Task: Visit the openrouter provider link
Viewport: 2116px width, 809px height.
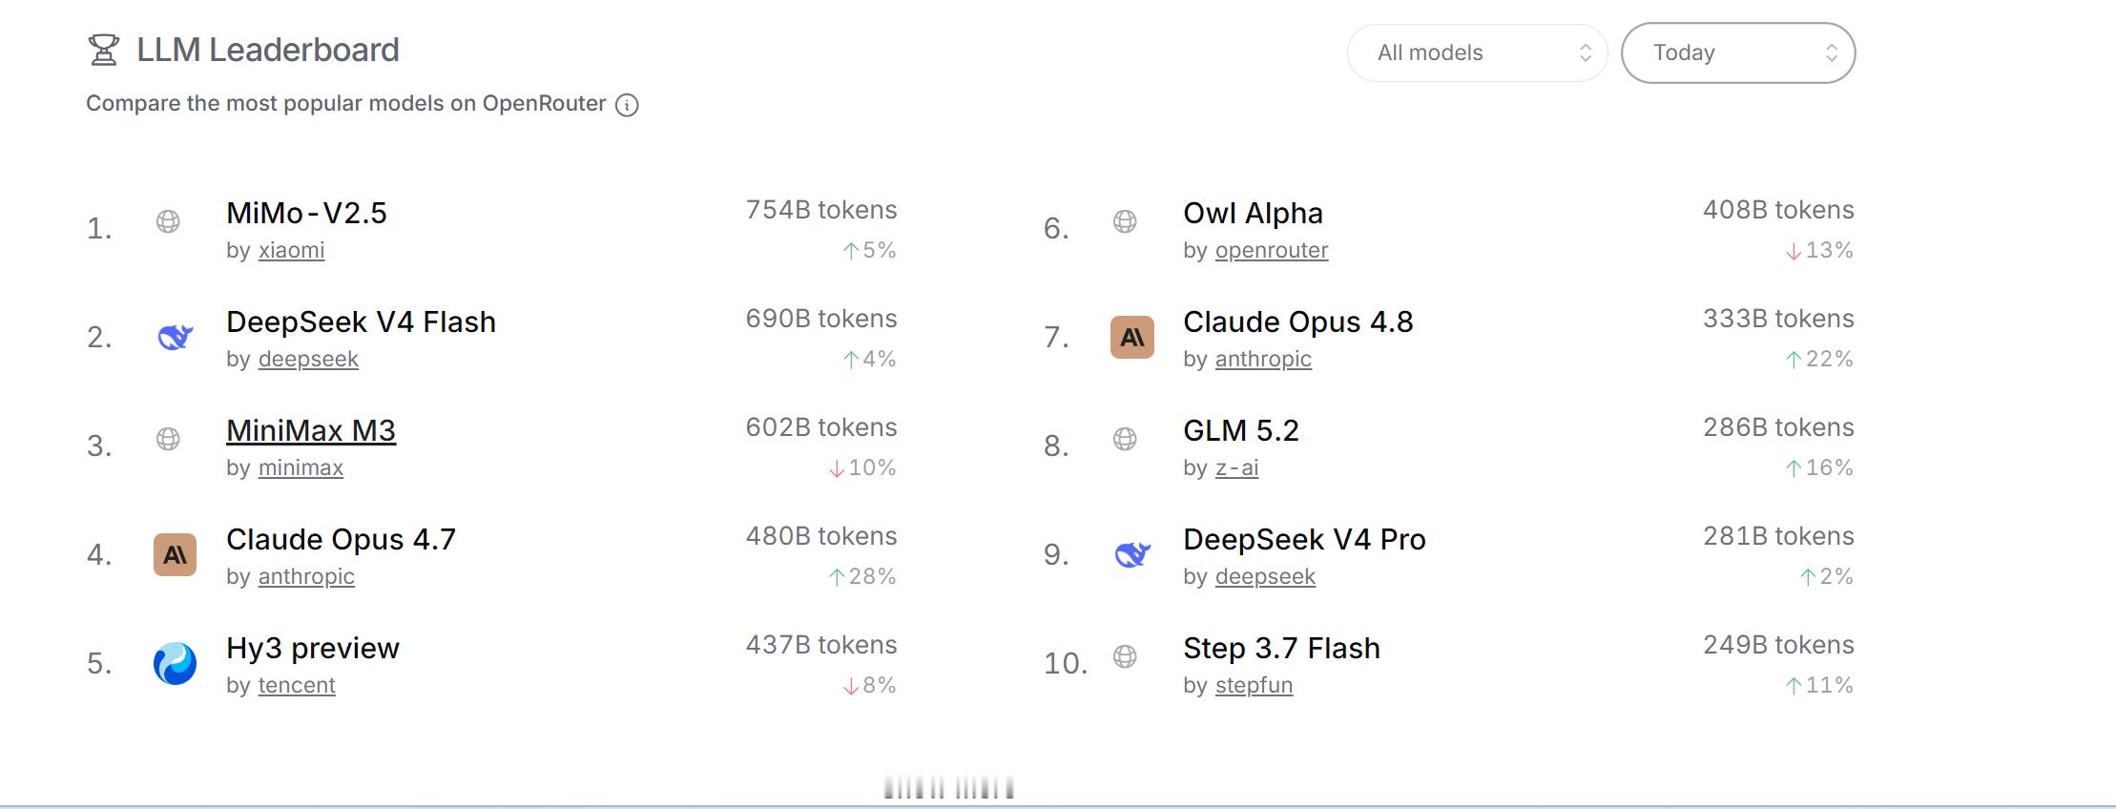Action: click(1272, 250)
